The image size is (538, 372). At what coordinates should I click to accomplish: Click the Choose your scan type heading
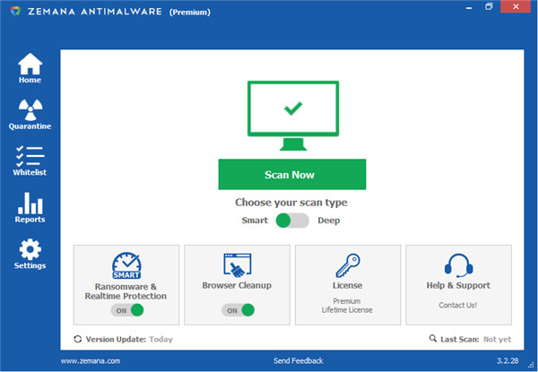[x=291, y=203]
